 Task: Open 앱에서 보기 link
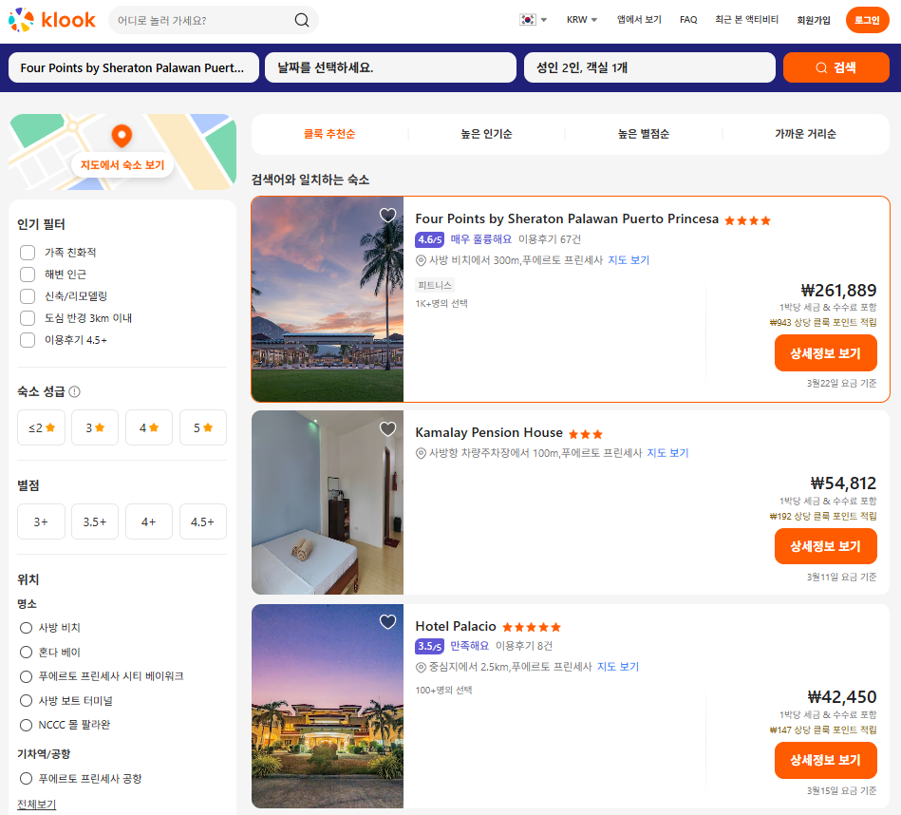(639, 20)
